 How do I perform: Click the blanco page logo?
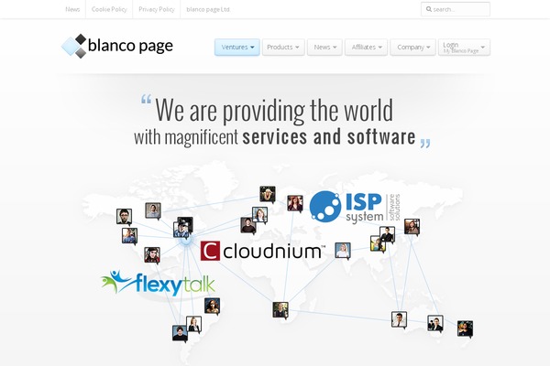pyautogui.click(x=117, y=47)
